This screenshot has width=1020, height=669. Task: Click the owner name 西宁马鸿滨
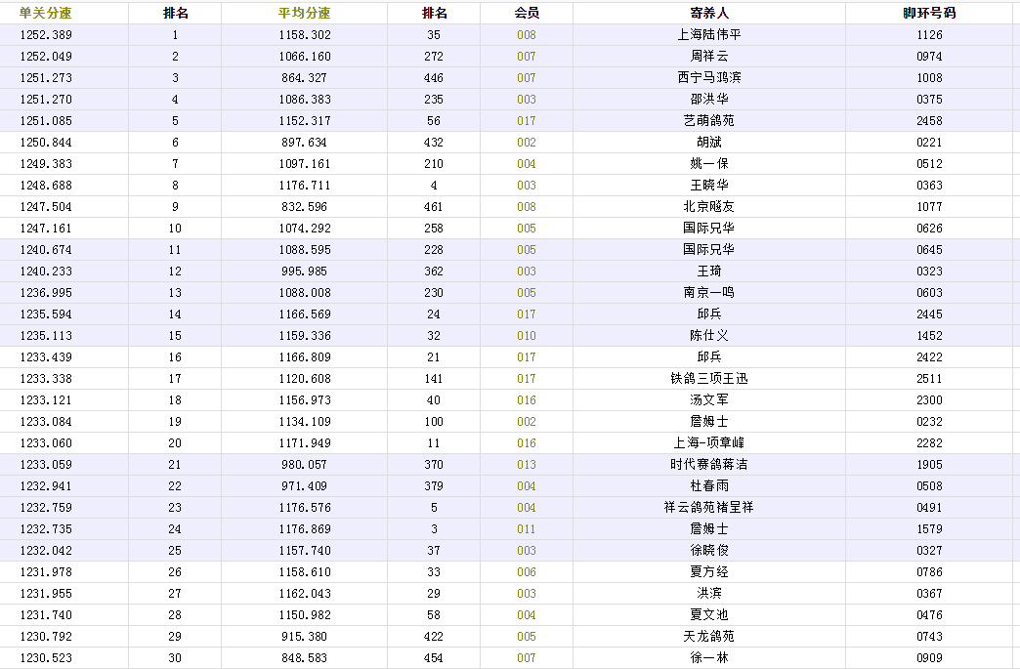pyautogui.click(x=709, y=78)
